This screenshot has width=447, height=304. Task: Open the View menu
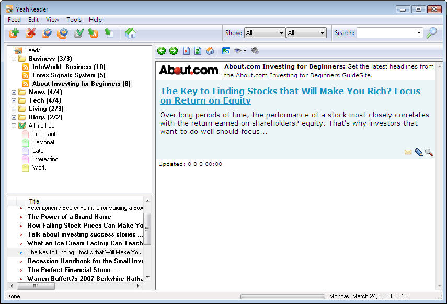point(52,20)
